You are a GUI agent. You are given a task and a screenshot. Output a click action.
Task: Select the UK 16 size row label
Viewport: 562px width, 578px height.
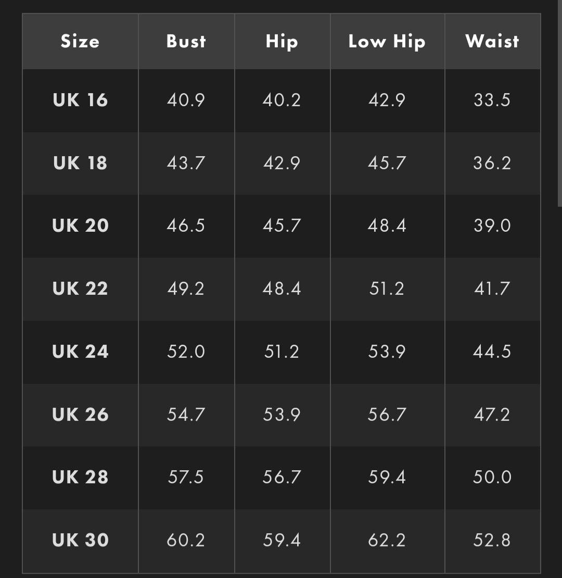click(80, 100)
